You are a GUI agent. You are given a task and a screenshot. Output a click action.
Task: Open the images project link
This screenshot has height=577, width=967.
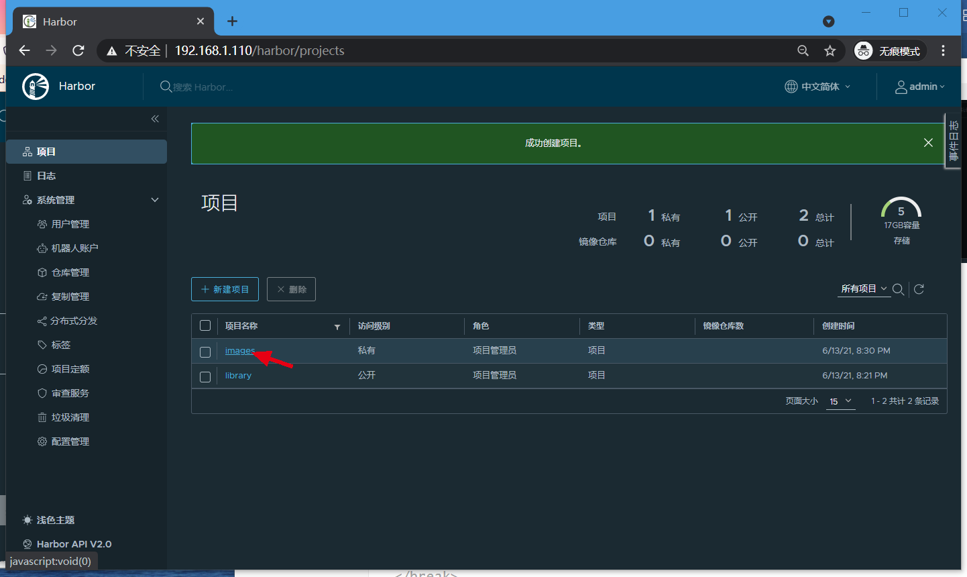(x=240, y=351)
